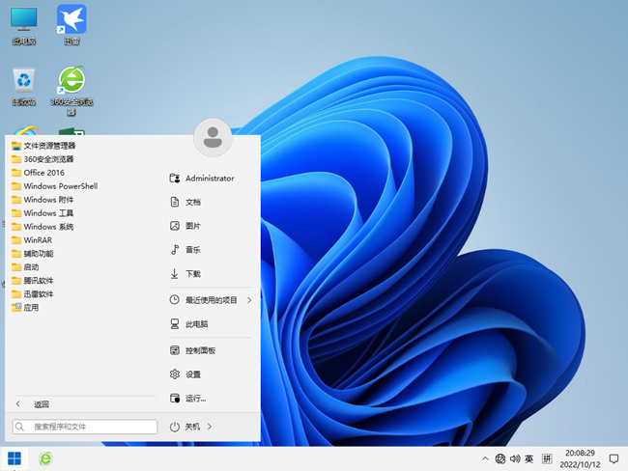
Task: Open the taskbar clock and date
Action: pos(580,458)
